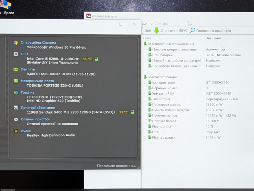Click the Windows logo operating system icon
This screenshot has width=254, height=191.
(16, 43)
